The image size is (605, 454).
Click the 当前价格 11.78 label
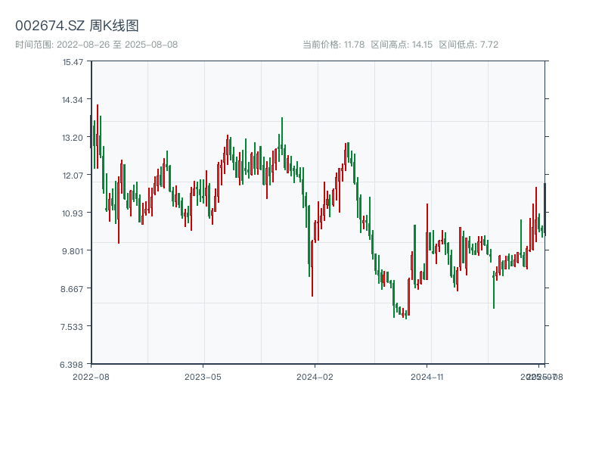tap(334, 45)
